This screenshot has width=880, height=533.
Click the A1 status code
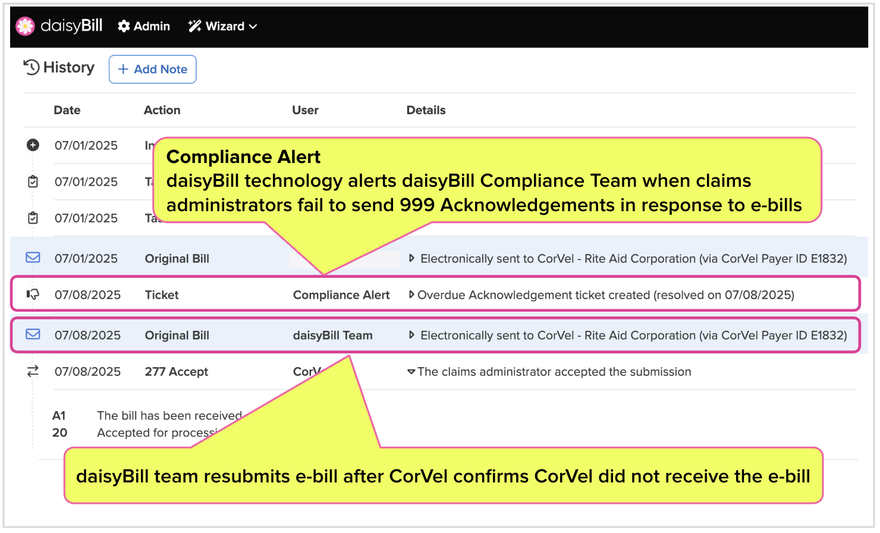(59, 415)
